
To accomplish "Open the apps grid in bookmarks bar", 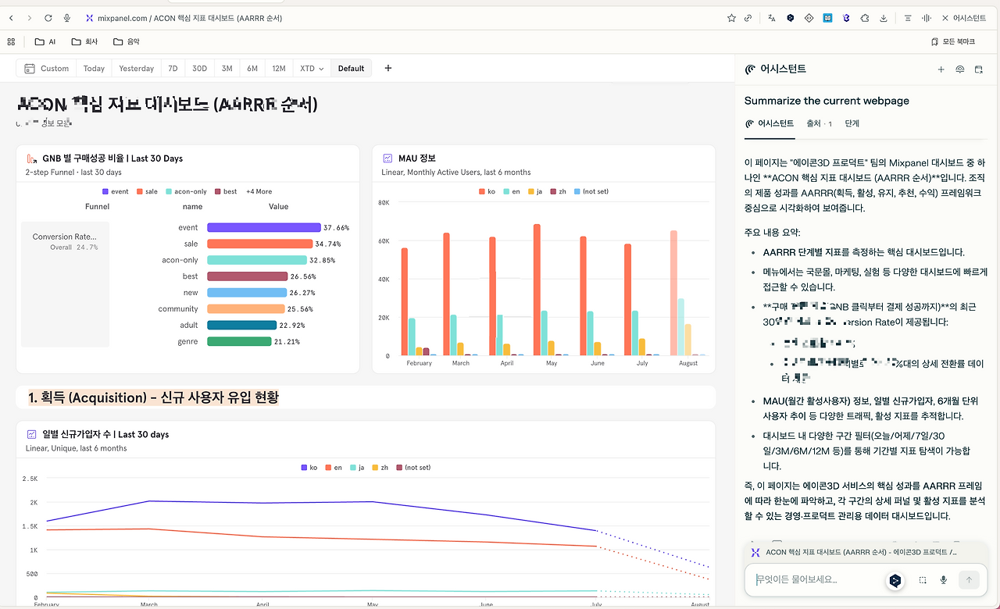I will tap(11, 41).
